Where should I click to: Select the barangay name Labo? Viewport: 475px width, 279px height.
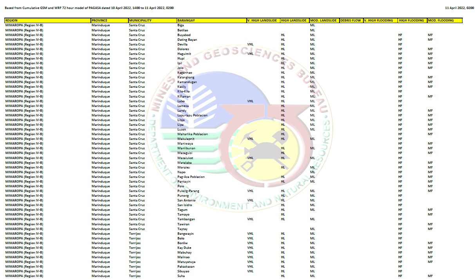click(181, 101)
